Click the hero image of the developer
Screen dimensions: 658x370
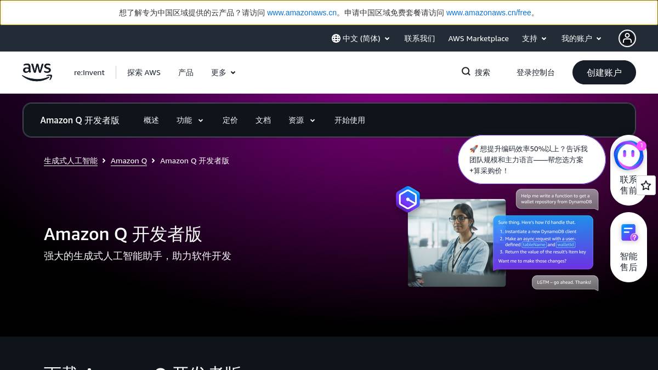457,243
